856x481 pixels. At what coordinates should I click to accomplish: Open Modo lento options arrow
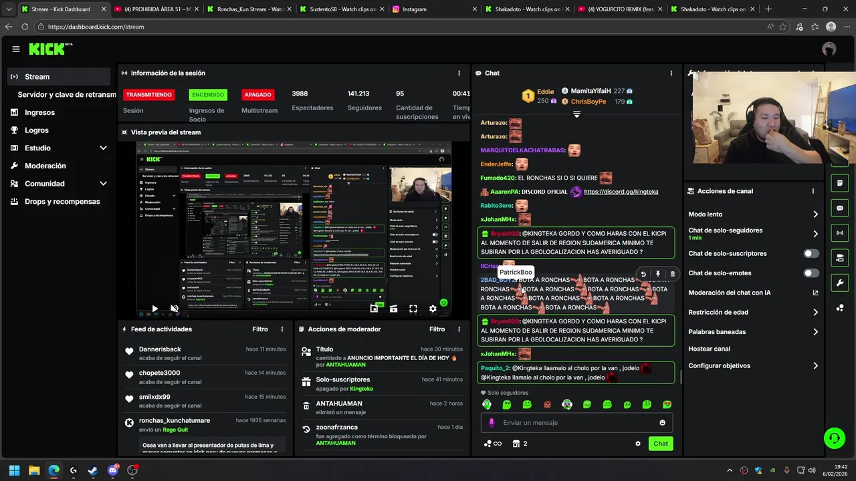click(x=815, y=214)
